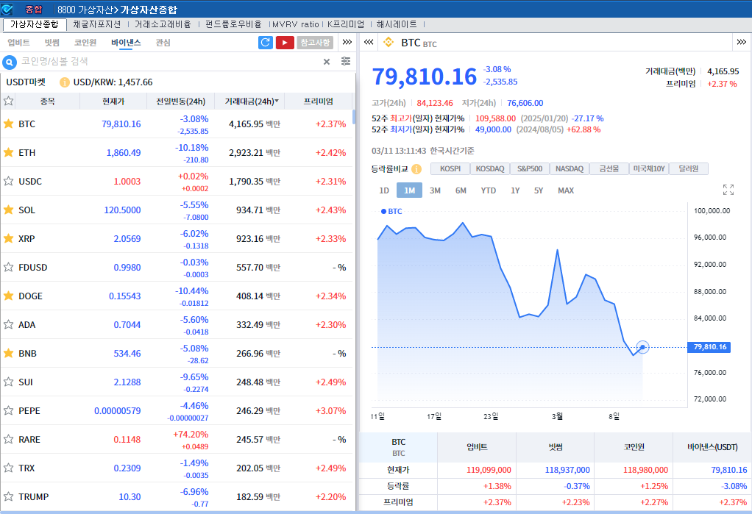The image size is (752, 514).
Task: Click the magnifier search icon
Action: 10,62
